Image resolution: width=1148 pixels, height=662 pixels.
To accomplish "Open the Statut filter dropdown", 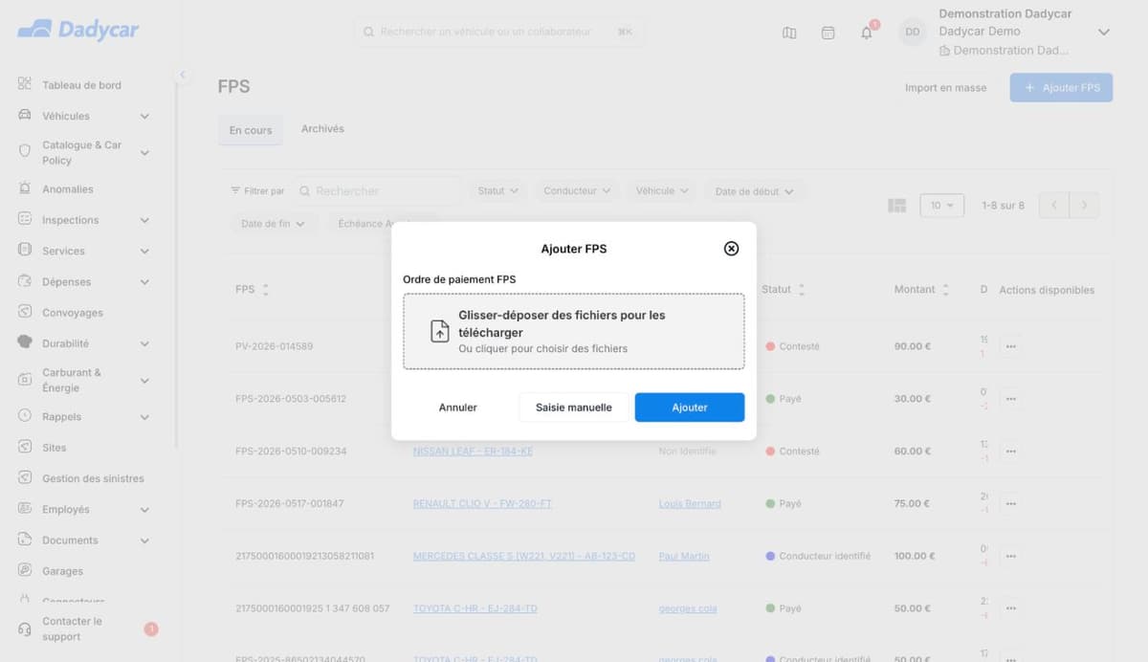I will tap(497, 191).
